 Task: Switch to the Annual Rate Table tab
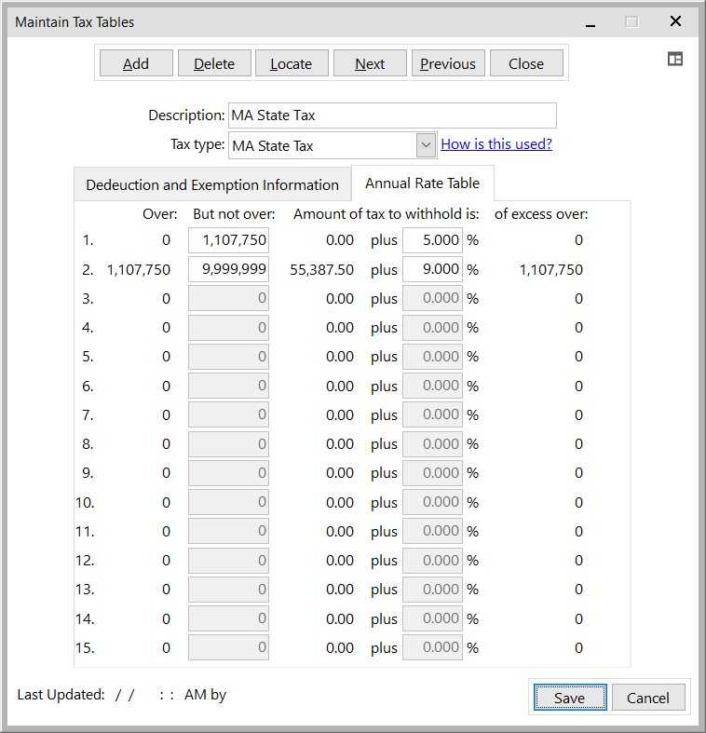tap(422, 183)
